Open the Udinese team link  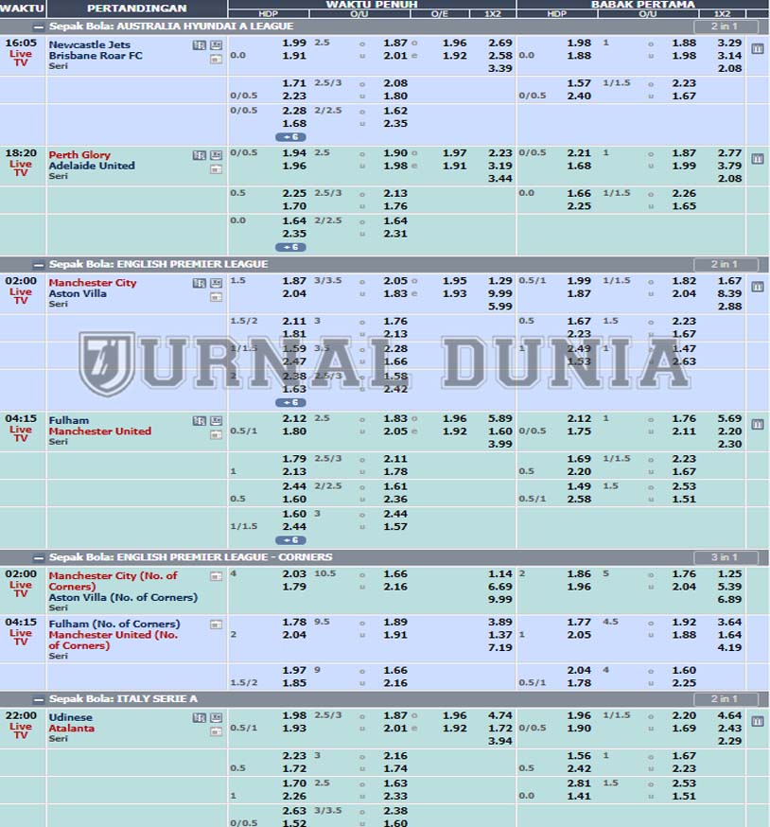70,718
